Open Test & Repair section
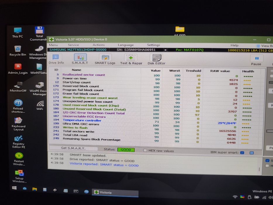 click(x=131, y=60)
